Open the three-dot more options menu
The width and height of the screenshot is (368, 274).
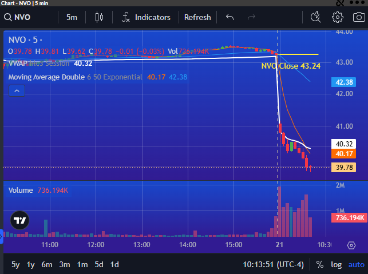(357, 3)
